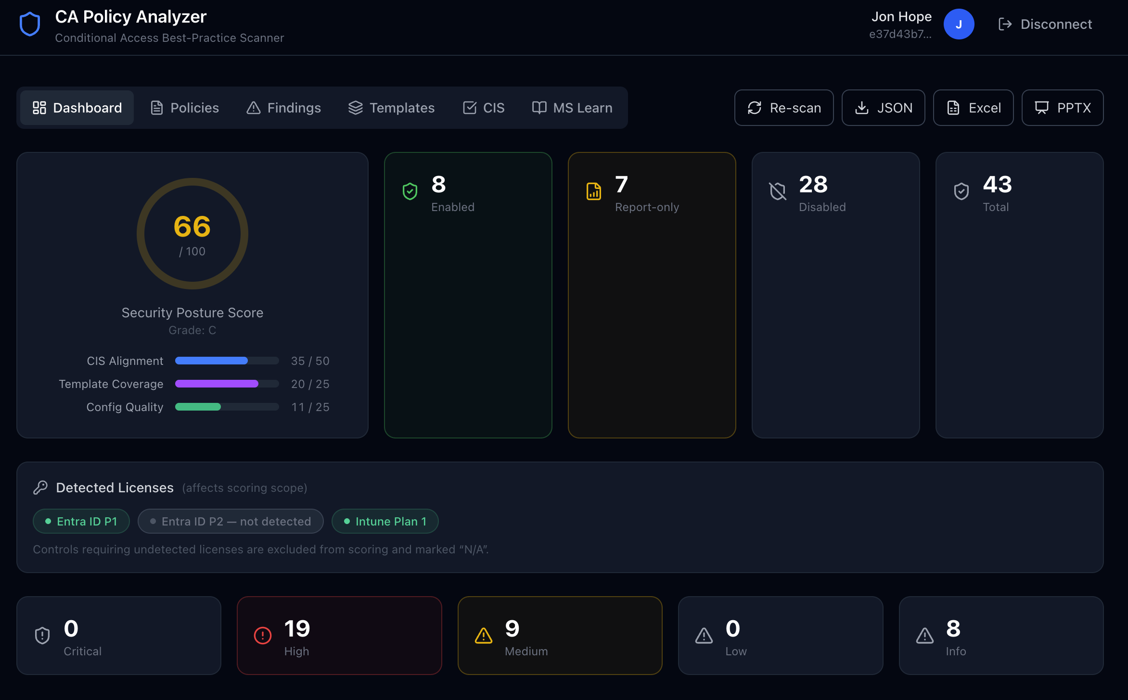Viewport: 1128px width, 700px height.
Task: Click the Medium card yellow warning triangle
Action: tap(484, 636)
